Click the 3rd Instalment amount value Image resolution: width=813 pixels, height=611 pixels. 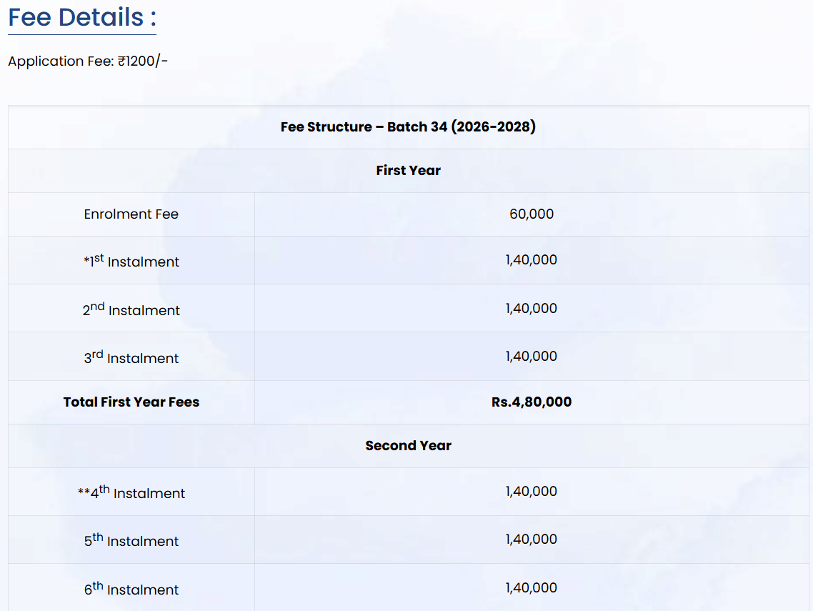pyautogui.click(x=531, y=357)
